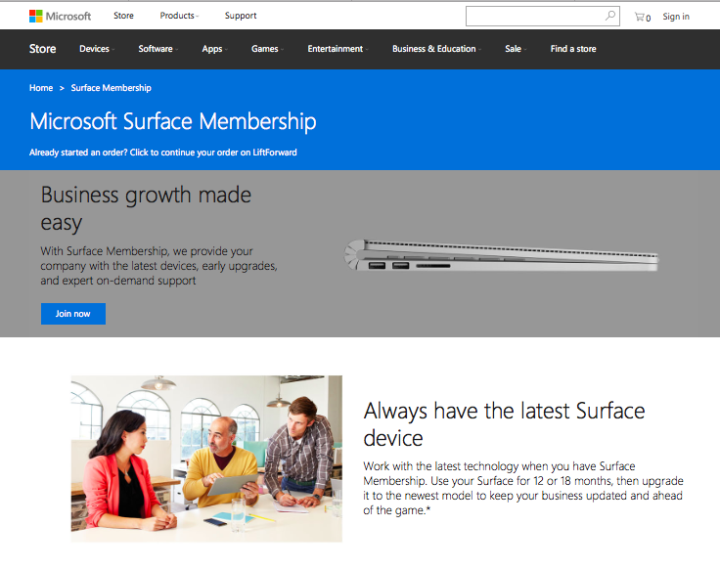This screenshot has width=720, height=570.
Task: Click 'Always have the latest Surface device' heading
Action: [504, 424]
